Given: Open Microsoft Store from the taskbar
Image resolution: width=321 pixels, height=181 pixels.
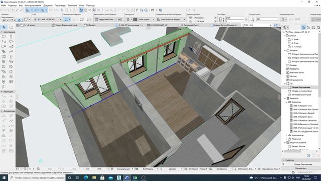Looking at the screenshot, I should coord(102,177).
